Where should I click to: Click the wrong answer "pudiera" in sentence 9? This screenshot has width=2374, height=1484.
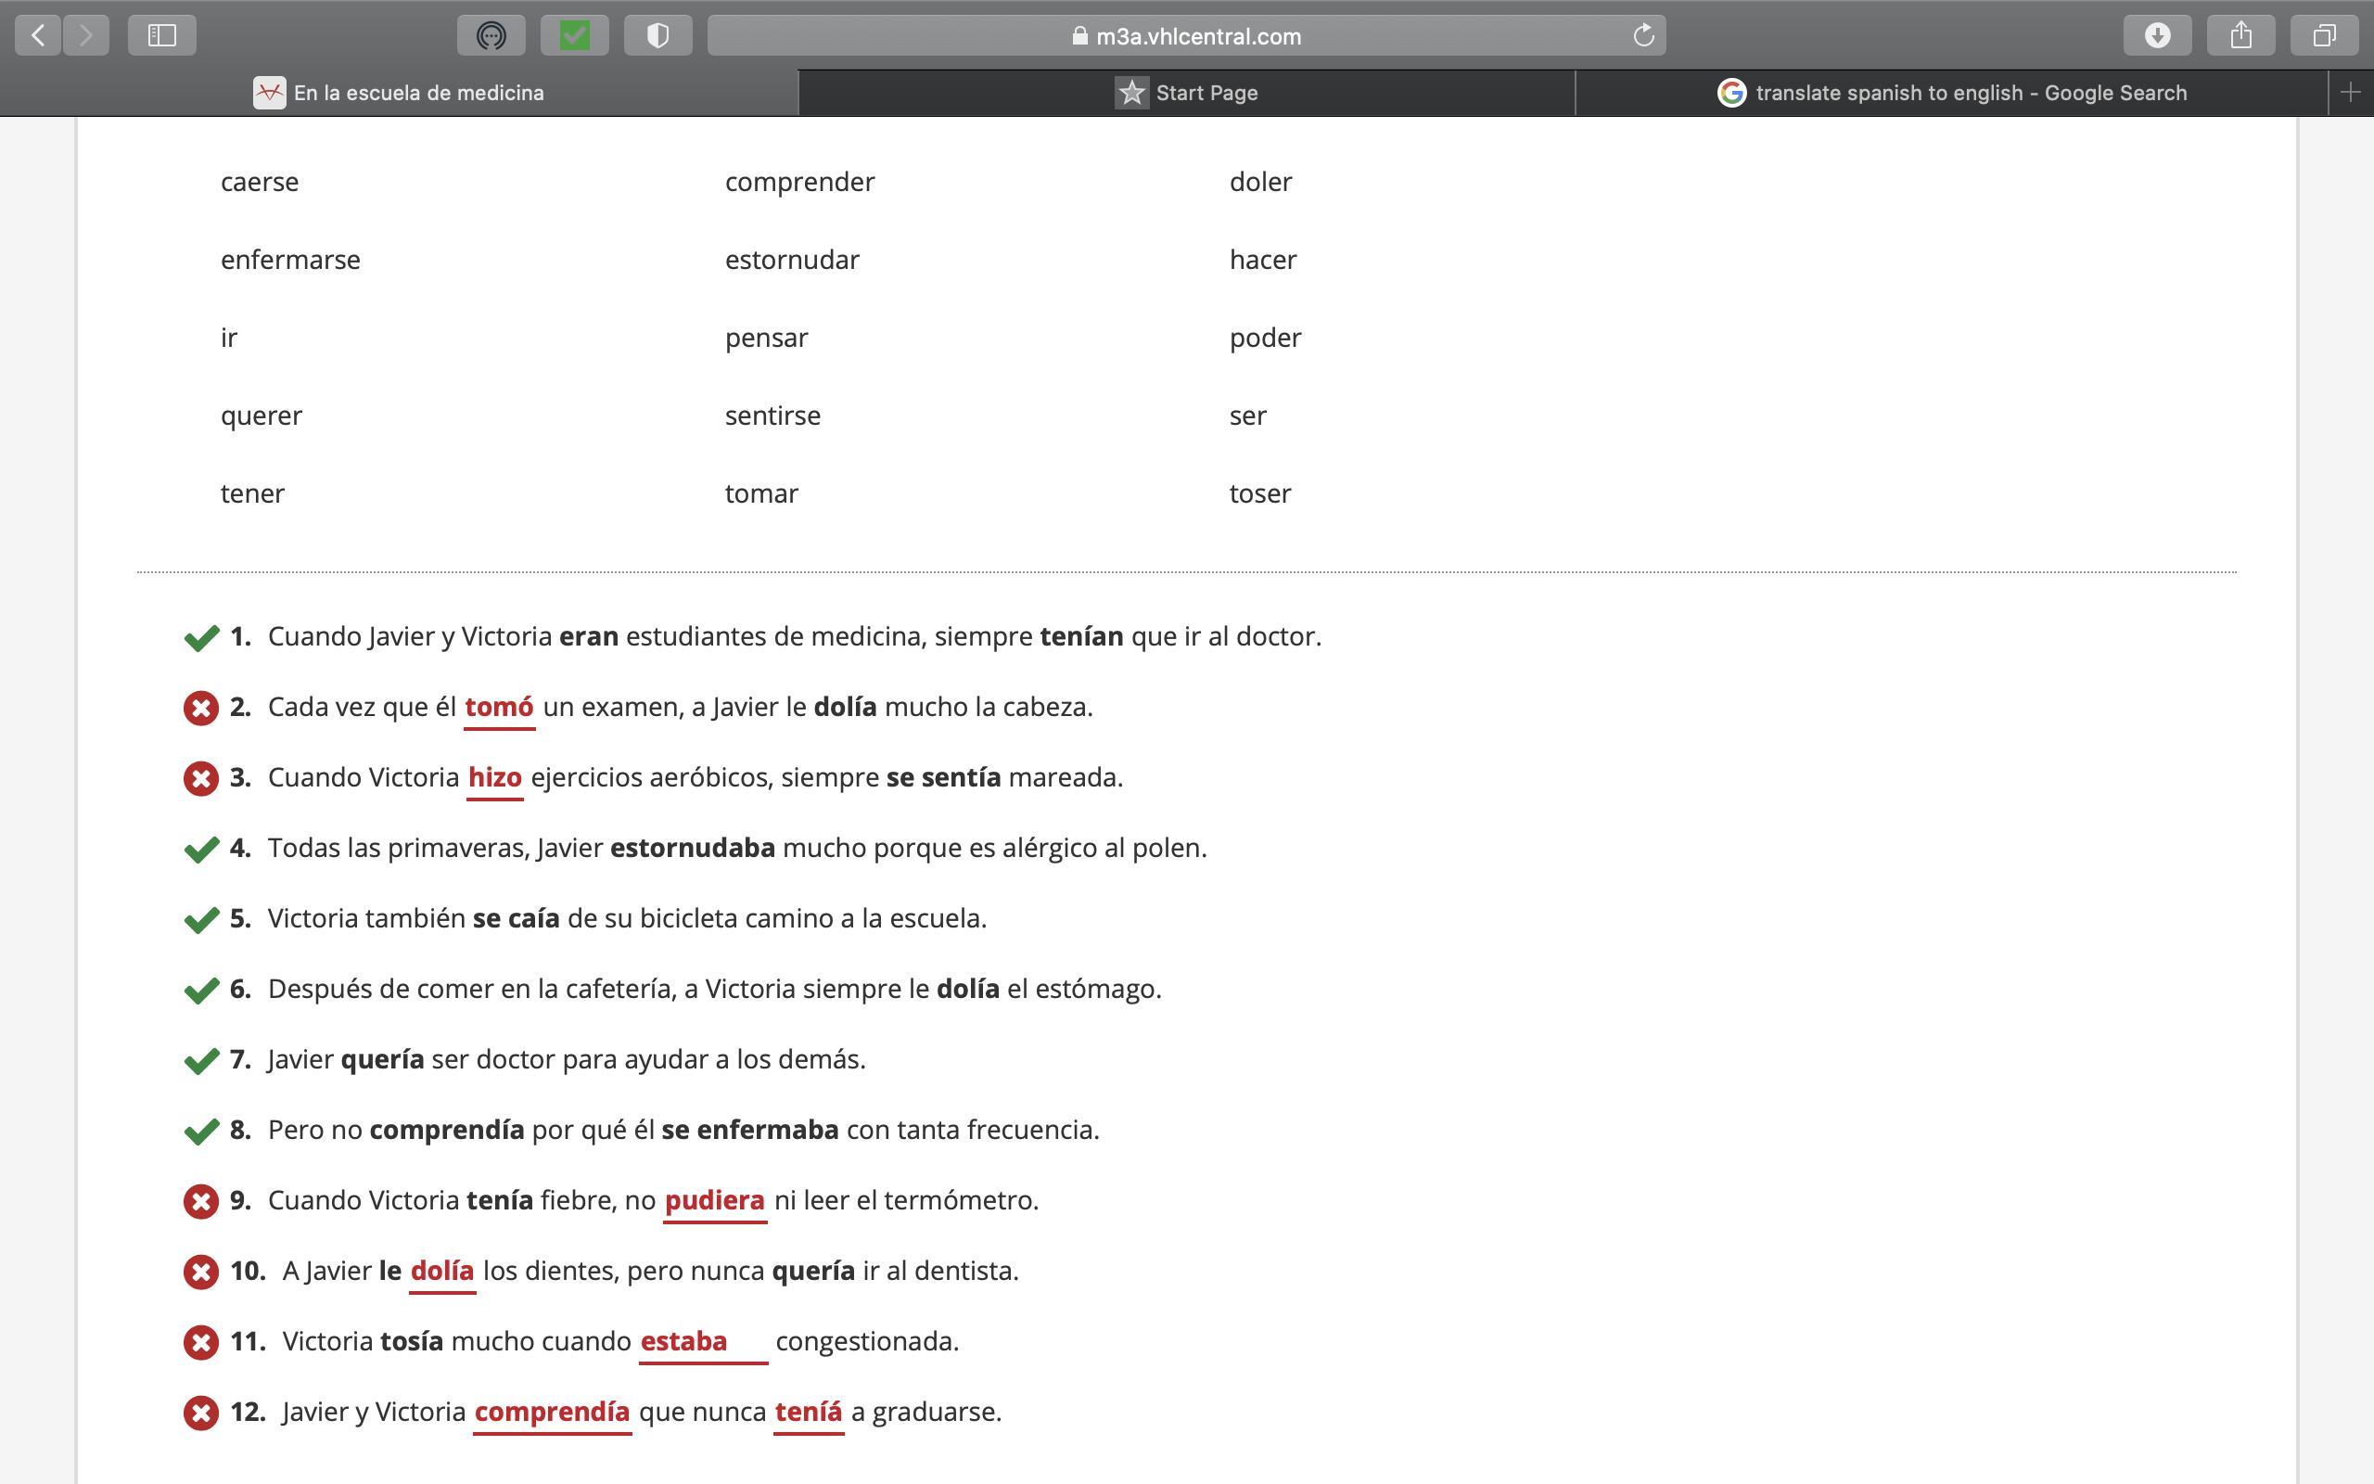714,1199
